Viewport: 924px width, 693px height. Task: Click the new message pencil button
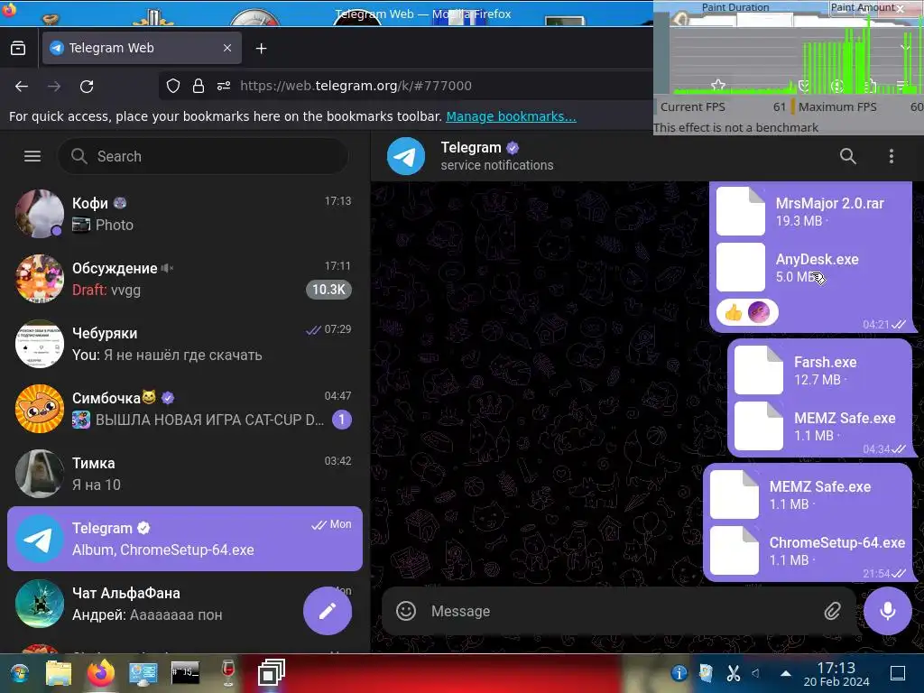pos(328,611)
